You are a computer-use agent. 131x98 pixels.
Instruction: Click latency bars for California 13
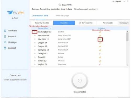tap(100, 50)
